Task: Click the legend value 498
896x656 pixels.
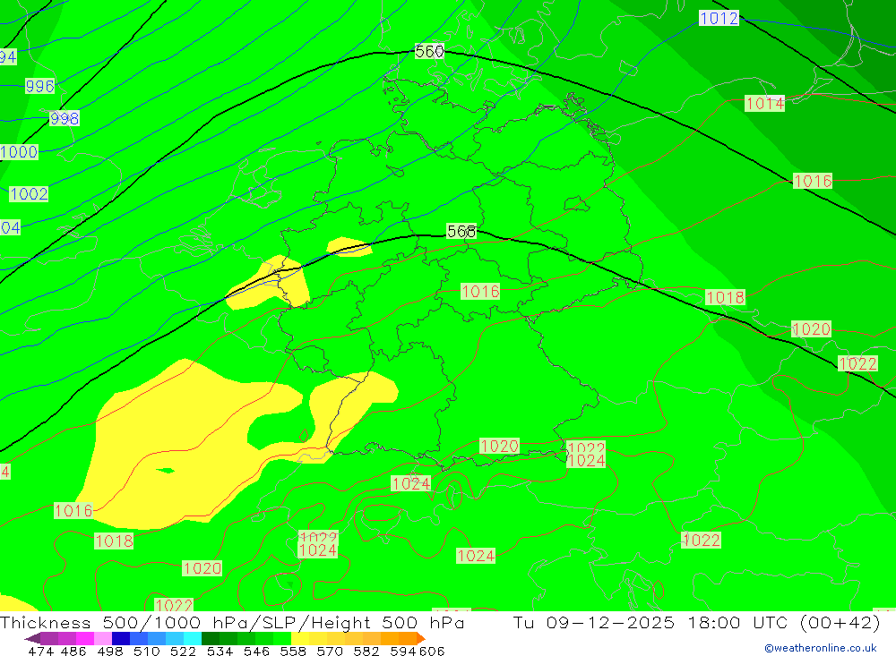Action: point(108,651)
